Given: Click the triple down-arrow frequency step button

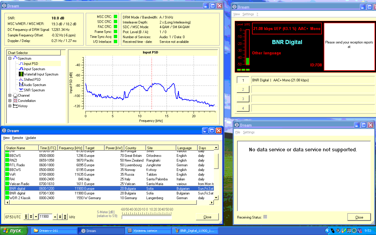Looking at the screenshot, I should click(26, 217).
